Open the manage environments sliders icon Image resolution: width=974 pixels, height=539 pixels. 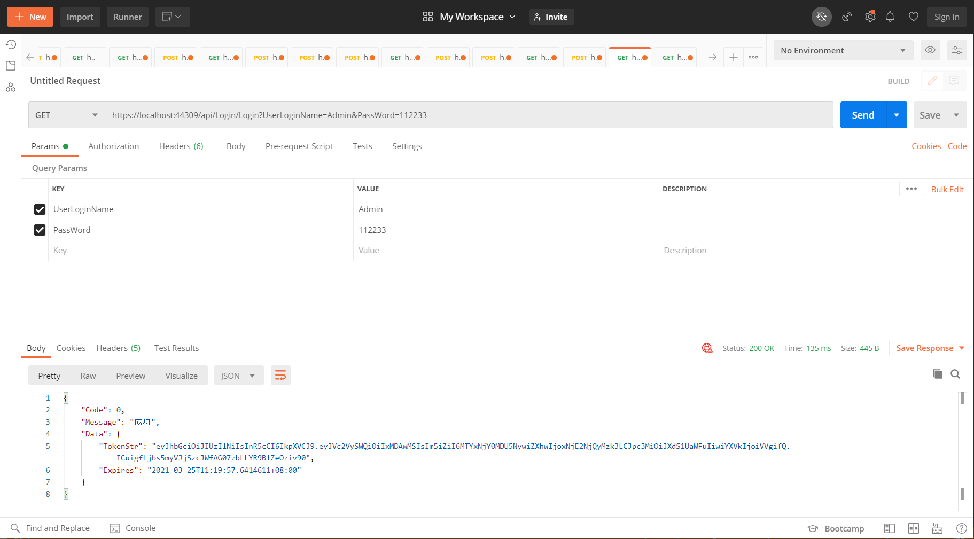coord(956,50)
